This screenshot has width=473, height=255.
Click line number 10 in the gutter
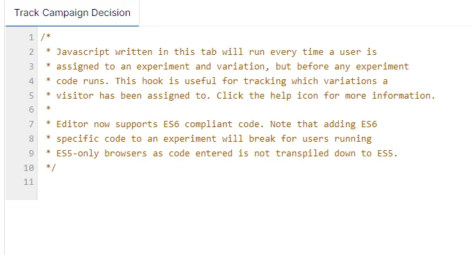[x=28, y=167]
